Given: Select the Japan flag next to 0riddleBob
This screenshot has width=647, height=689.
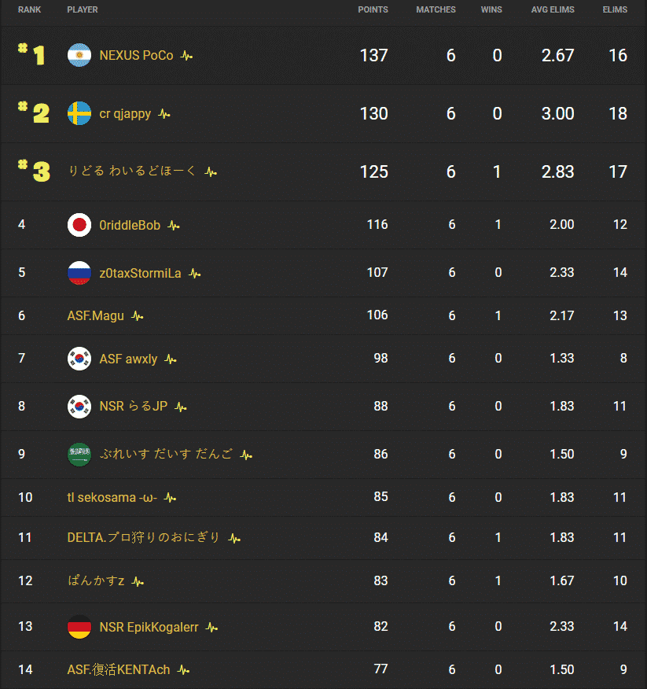Looking at the screenshot, I should click(79, 224).
